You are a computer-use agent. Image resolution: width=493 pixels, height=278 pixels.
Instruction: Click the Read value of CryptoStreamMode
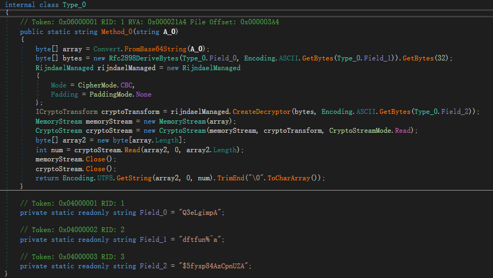(403, 131)
